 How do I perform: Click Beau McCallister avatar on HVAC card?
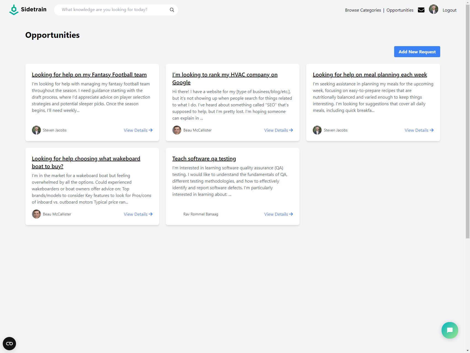pos(177,130)
